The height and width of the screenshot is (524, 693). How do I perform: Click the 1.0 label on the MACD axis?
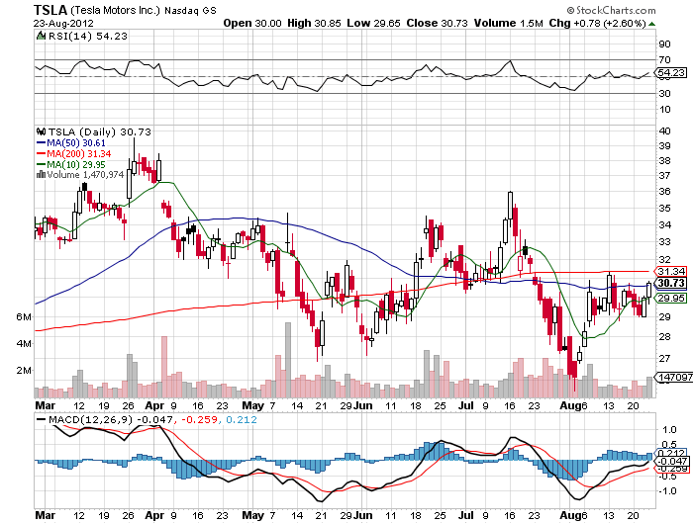[669, 429]
